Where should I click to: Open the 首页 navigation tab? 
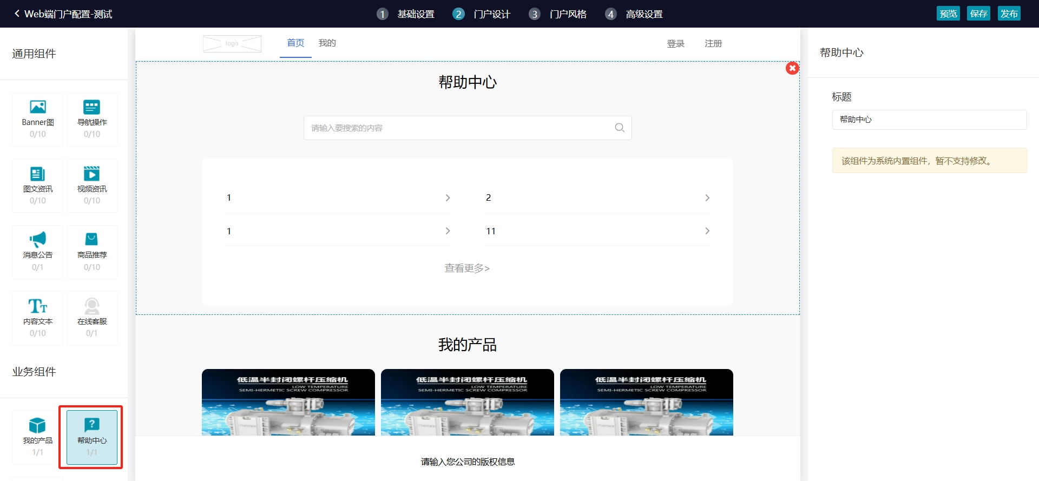coord(295,43)
